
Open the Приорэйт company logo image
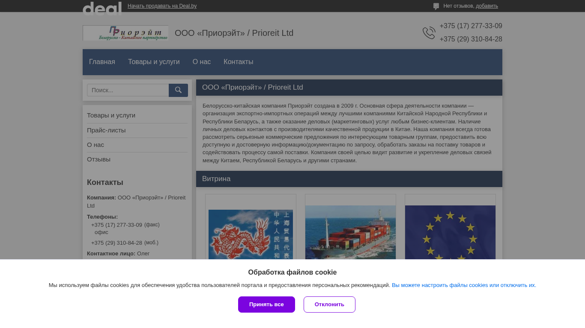click(x=125, y=33)
